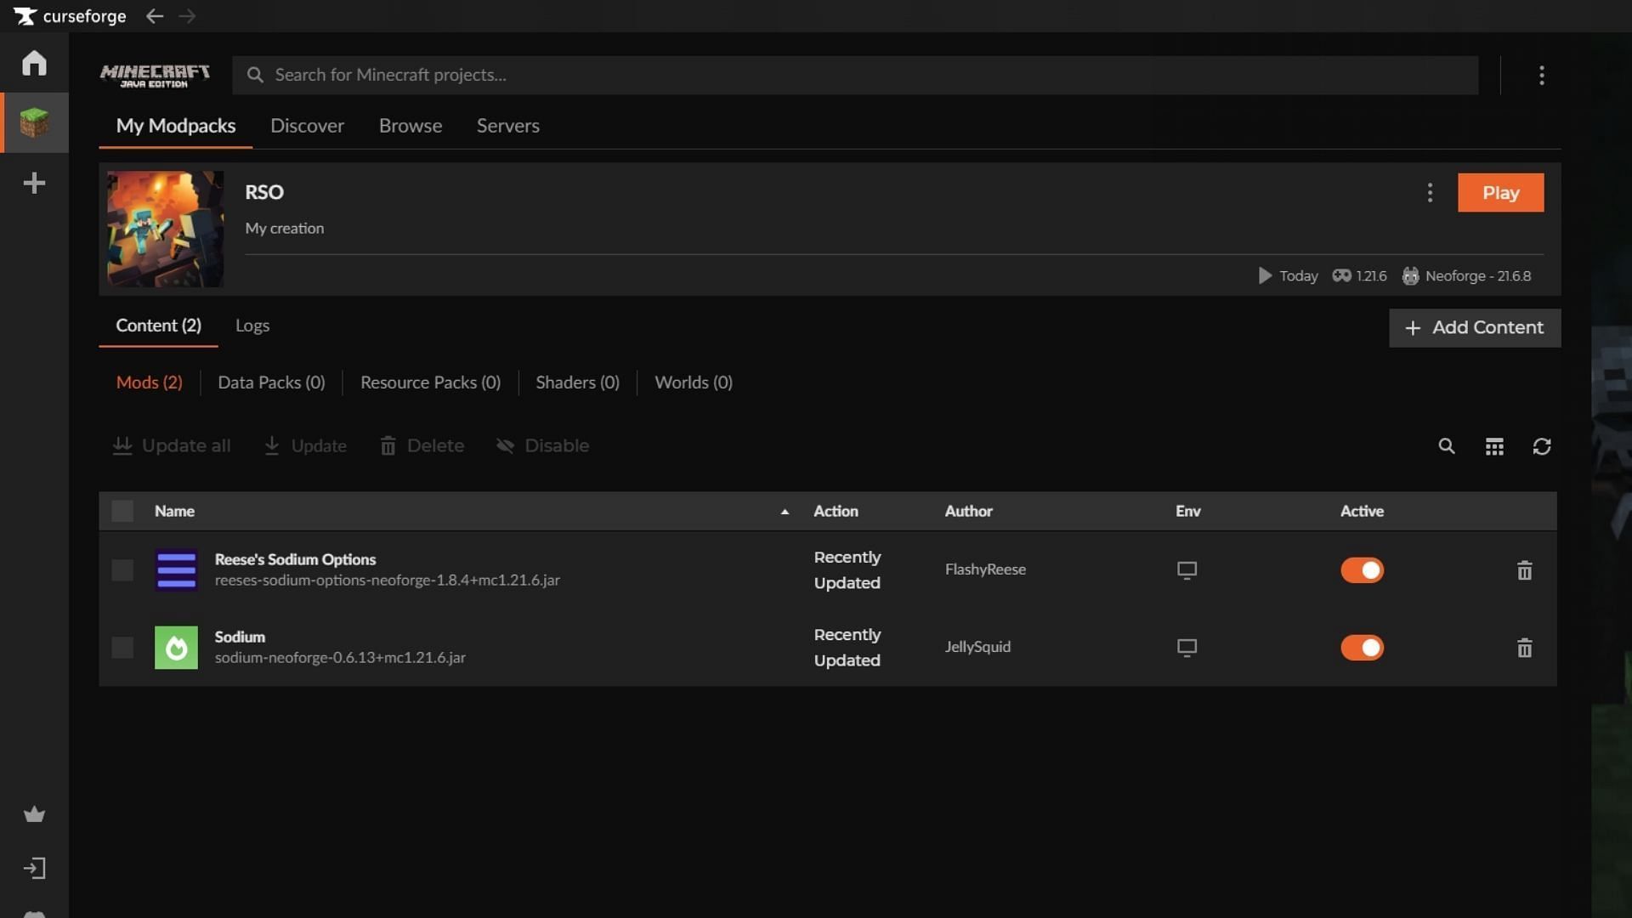Search mods with the magnifier icon

pyautogui.click(x=1446, y=446)
